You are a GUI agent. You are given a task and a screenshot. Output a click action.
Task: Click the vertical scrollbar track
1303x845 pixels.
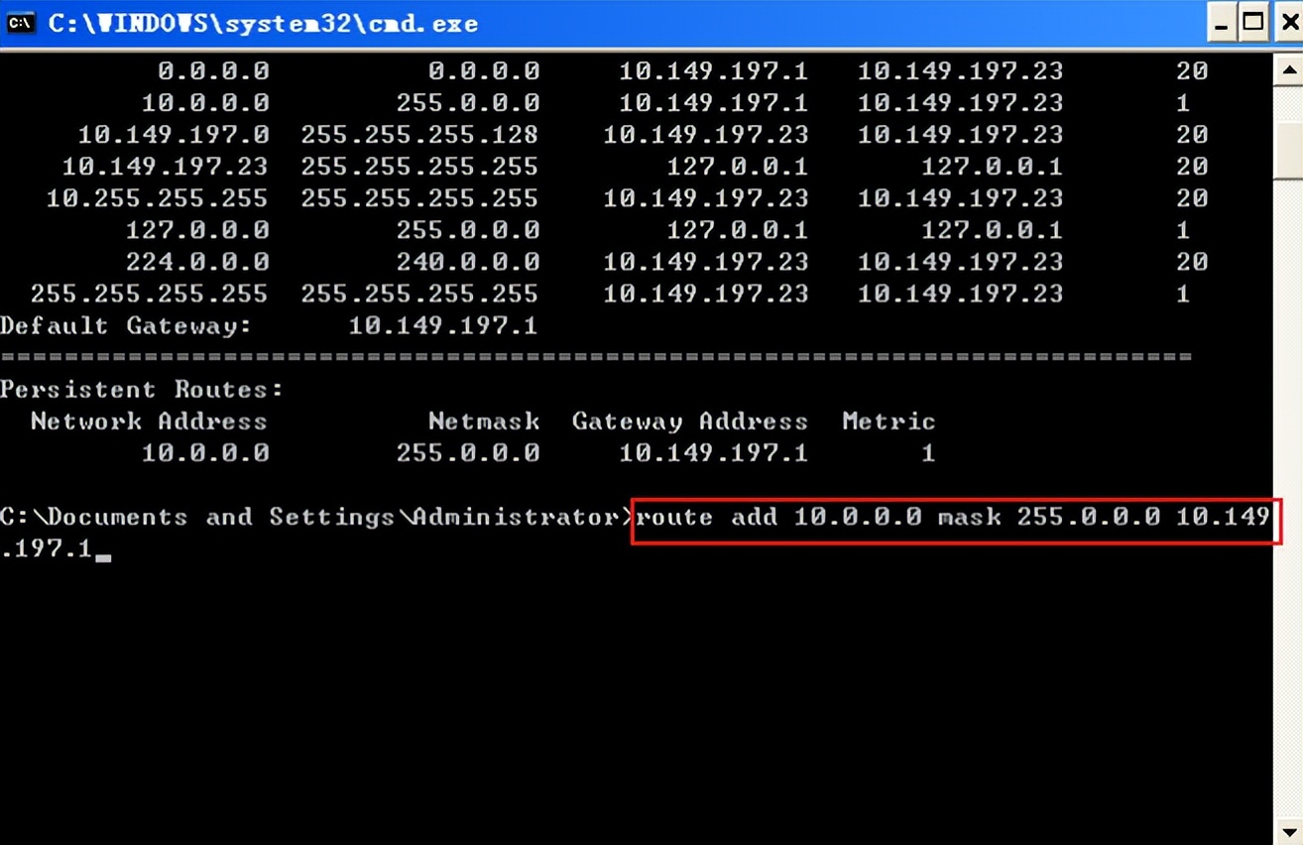(1289, 450)
